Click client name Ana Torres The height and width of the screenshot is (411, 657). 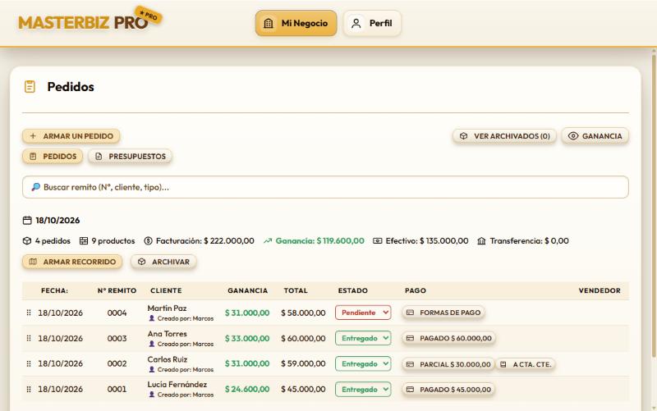pyautogui.click(x=168, y=334)
